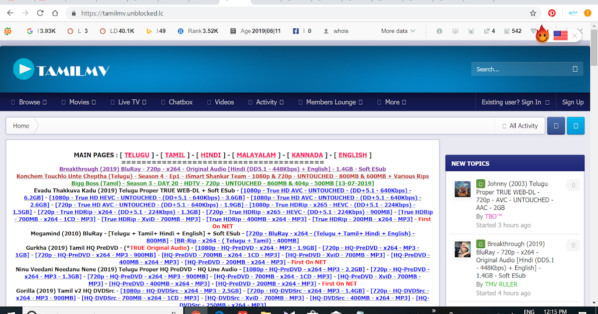Open the KANNADA main page link
This screenshot has width=598, height=314.
307,155
